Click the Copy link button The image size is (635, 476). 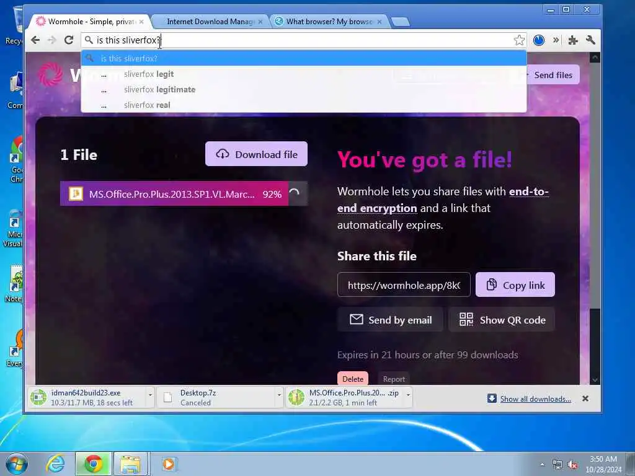[515, 285]
